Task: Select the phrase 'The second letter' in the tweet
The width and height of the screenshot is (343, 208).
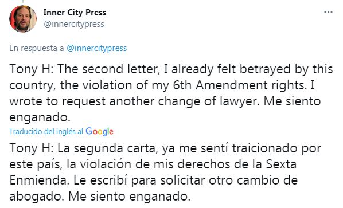Action: 107,69
